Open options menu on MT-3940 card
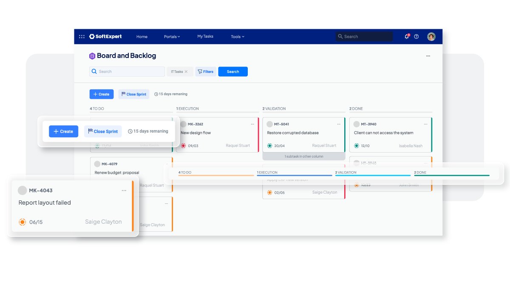 point(426,124)
